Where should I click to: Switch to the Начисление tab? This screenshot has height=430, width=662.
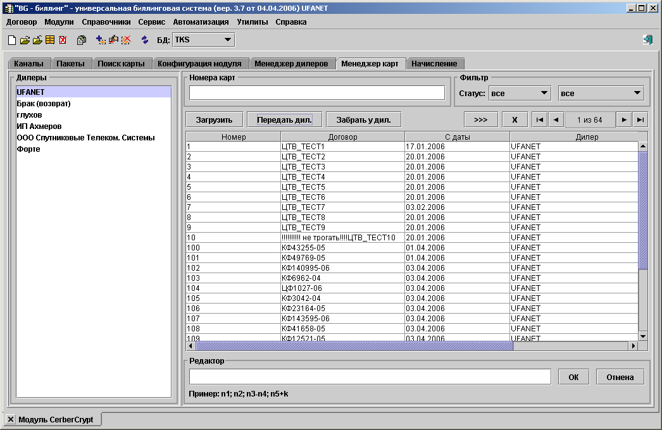(434, 64)
